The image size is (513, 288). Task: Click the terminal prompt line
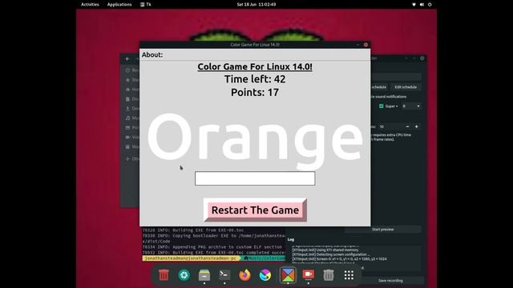(x=214, y=258)
